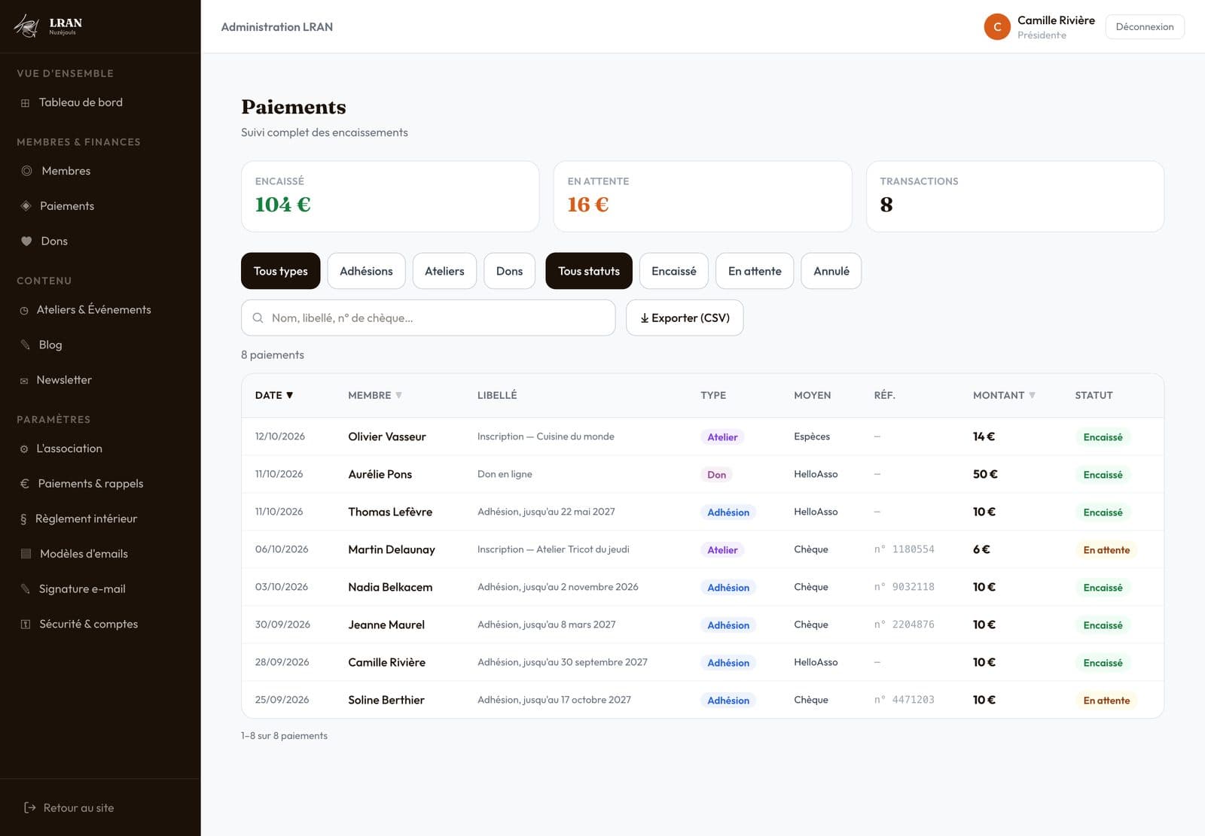This screenshot has width=1205, height=836.
Task: Click the En attente badge for Martin Delaunay
Action: [1106, 550]
